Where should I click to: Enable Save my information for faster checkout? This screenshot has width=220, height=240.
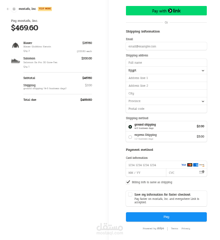click(130, 194)
